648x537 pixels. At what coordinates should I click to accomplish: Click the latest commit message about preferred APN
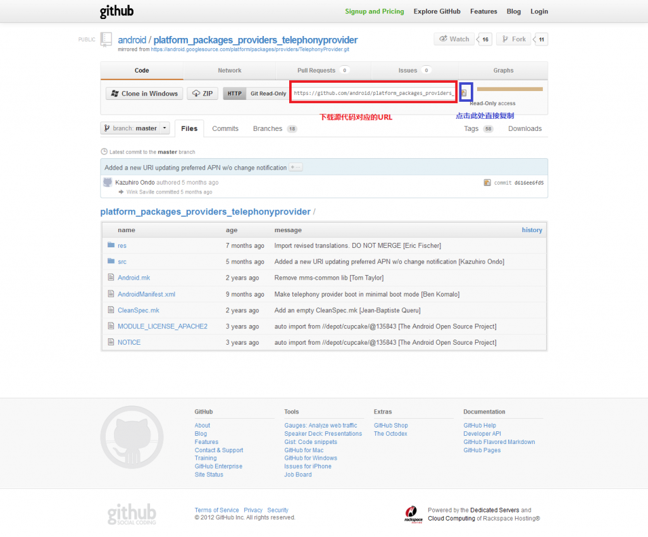coord(196,168)
